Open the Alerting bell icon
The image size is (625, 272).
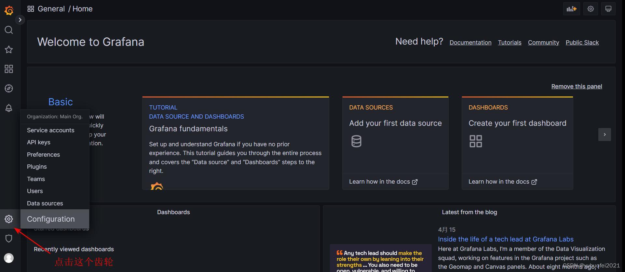coord(9,108)
